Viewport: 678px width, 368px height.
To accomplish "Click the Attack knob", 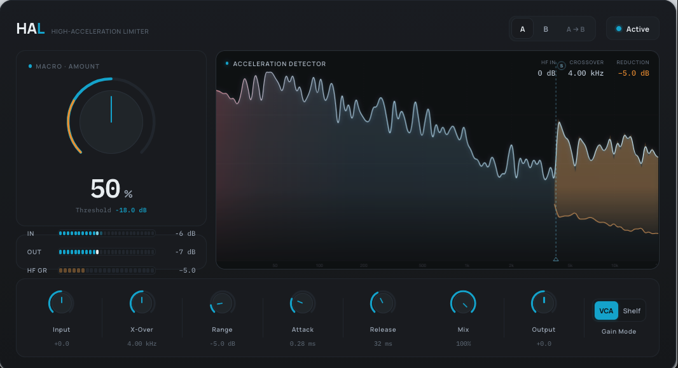I will pyautogui.click(x=303, y=303).
